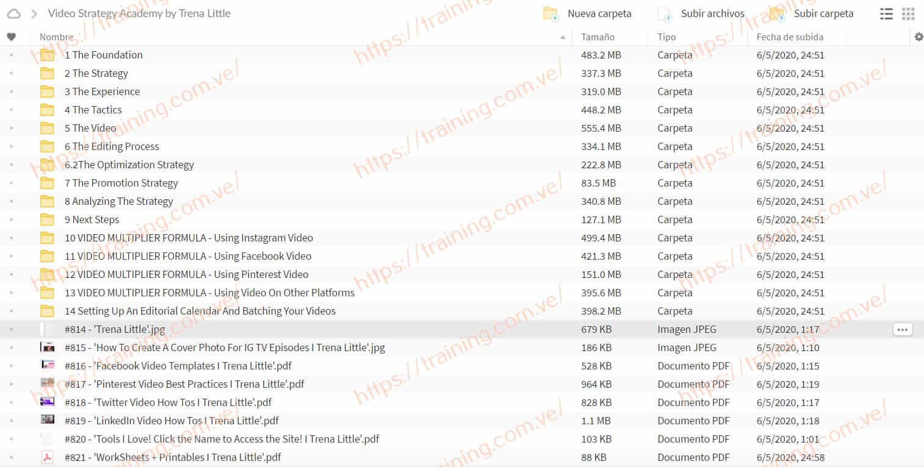This screenshot has height=467, width=924.
Task: Click Subir carpeta to upload a folder
Action: coord(811,13)
